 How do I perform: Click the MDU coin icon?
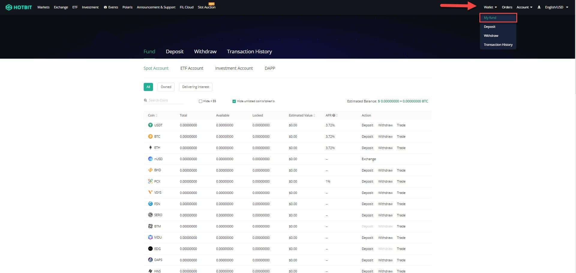(150, 237)
